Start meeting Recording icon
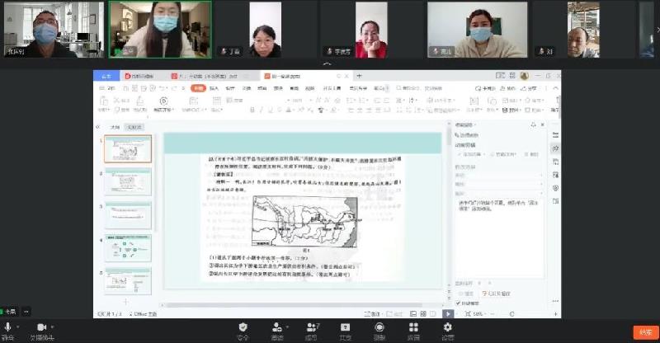 379,327
